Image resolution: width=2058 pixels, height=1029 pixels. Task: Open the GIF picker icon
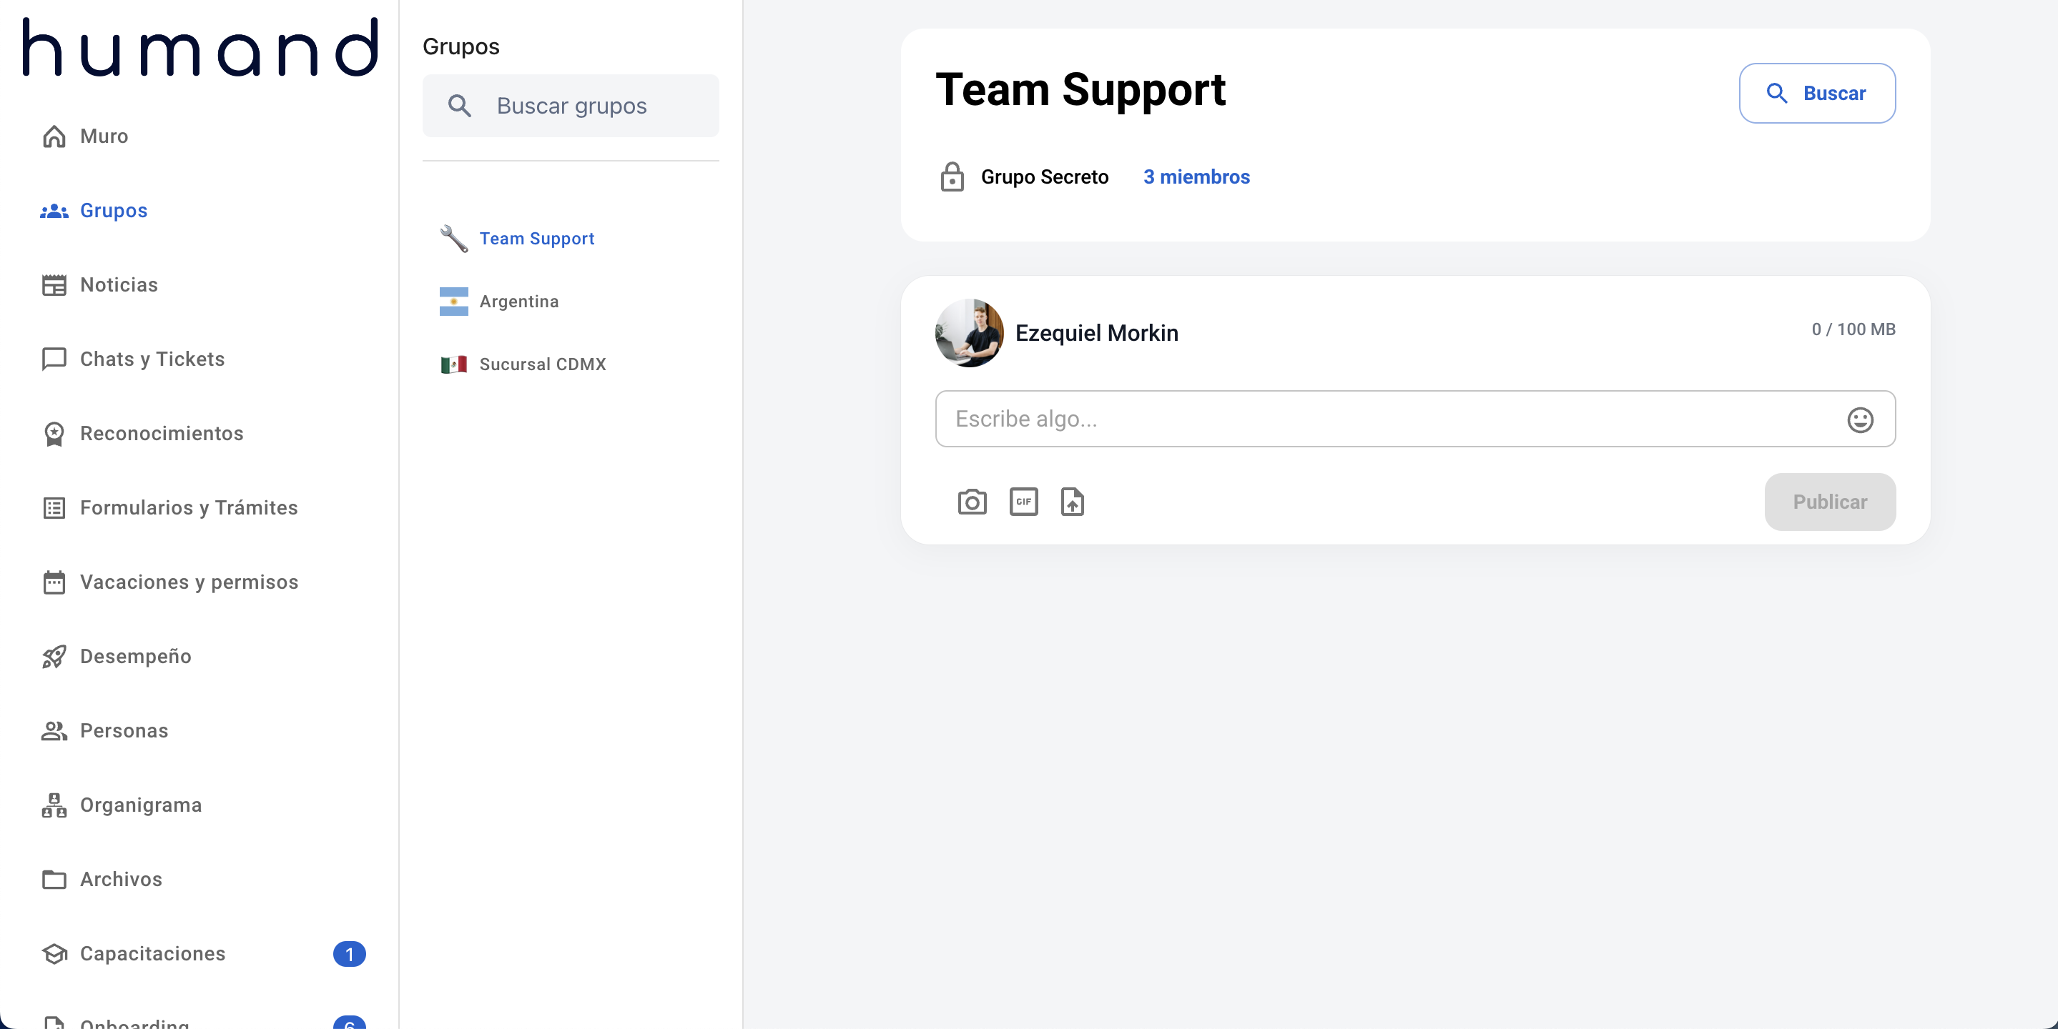[x=1023, y=502]
